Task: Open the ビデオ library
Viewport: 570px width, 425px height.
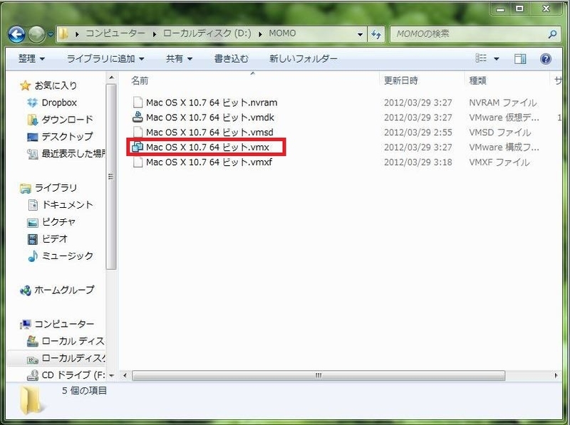Action: (55, 239)
